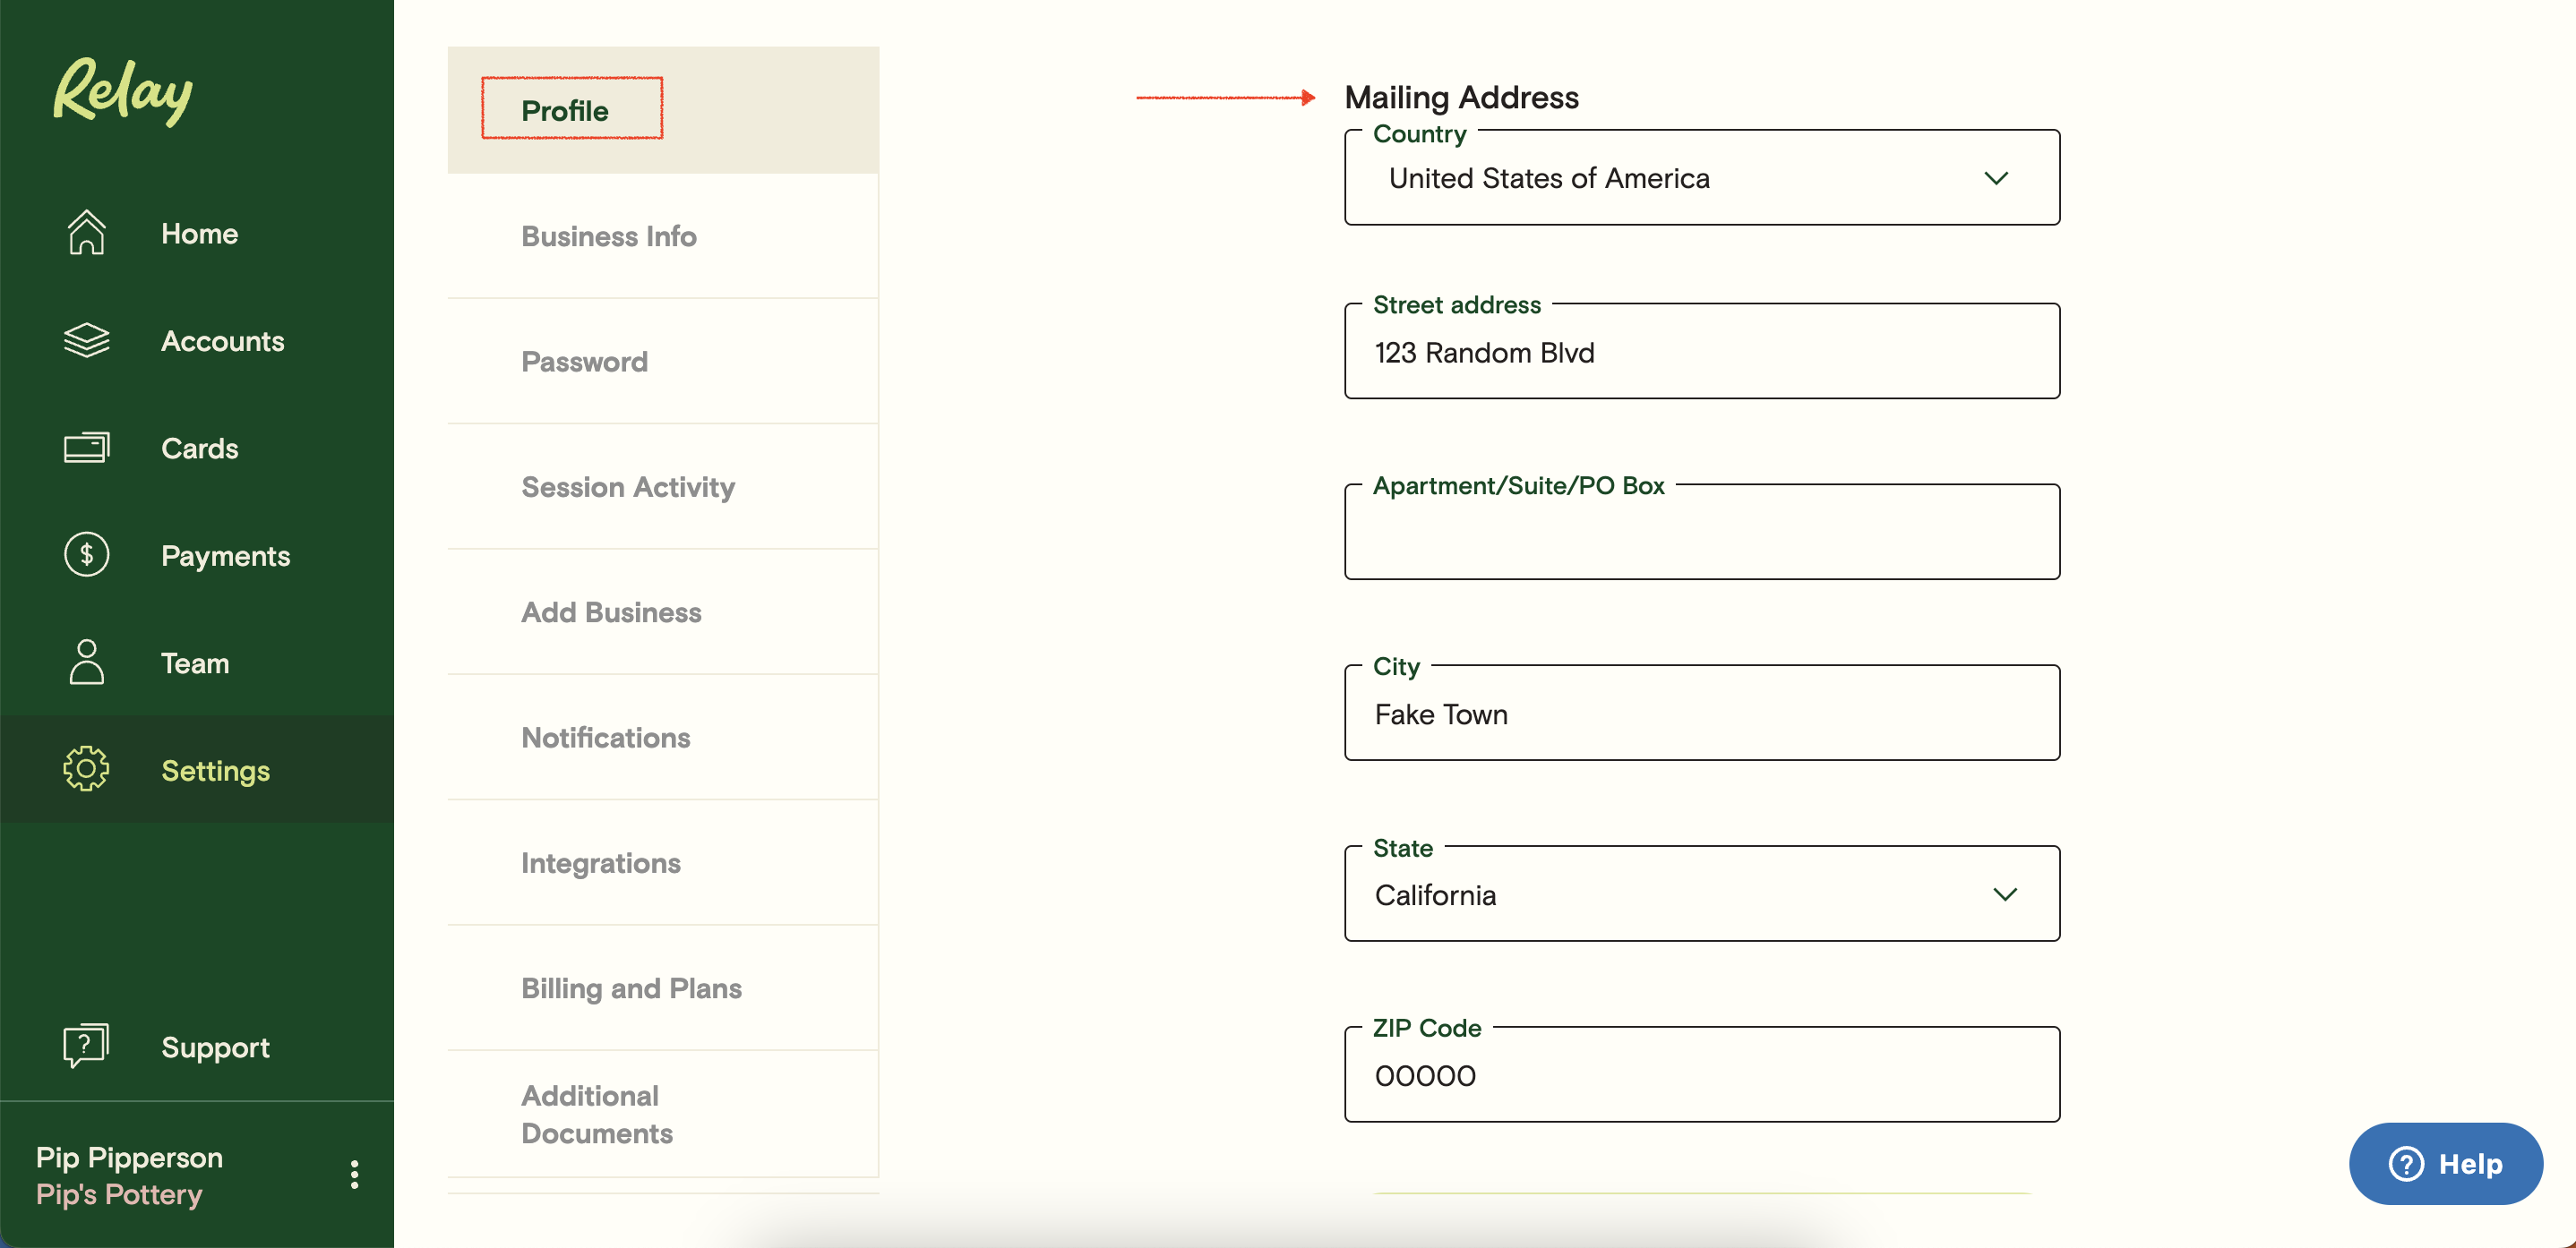Click the Payments dollar icon
This screenshot has height=1248, width=2576.
click(86, 554)
